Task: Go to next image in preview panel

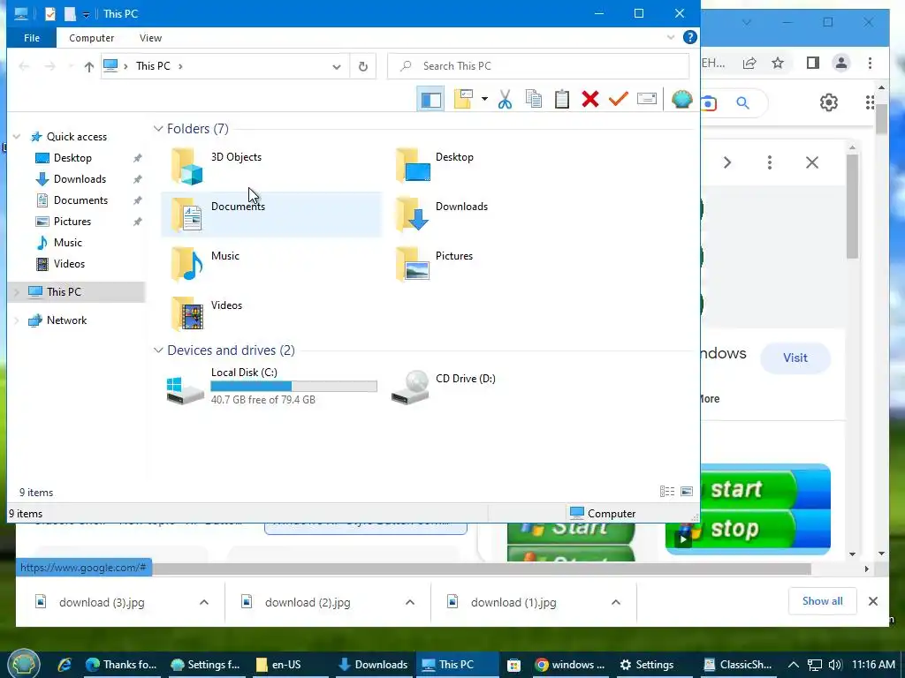Action: (727, 162)
